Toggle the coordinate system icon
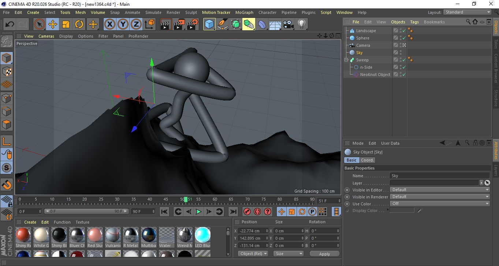499x266 pixels. pos(149,24)
